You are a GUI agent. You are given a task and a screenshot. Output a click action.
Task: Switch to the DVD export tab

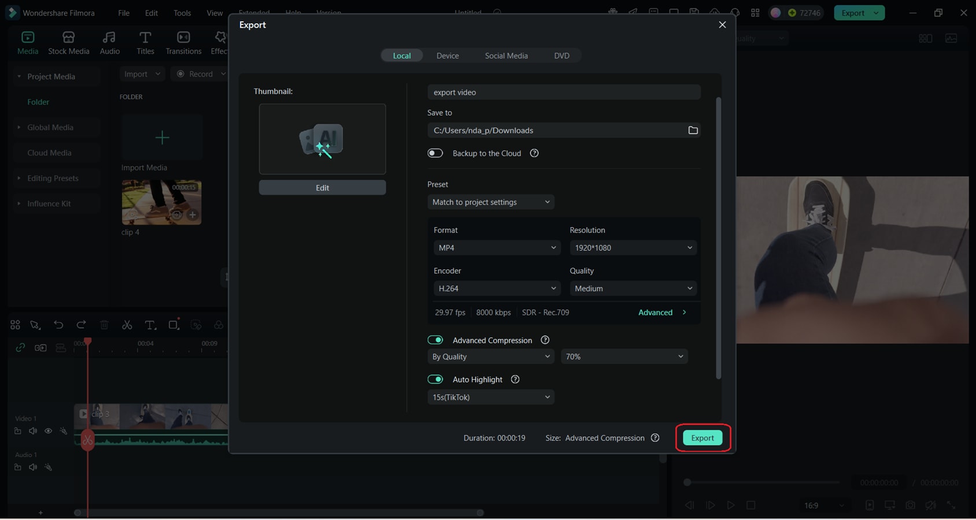[561, 55]
